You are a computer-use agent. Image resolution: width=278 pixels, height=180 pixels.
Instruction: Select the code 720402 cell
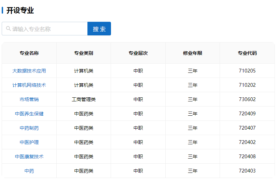coord(247,142)
